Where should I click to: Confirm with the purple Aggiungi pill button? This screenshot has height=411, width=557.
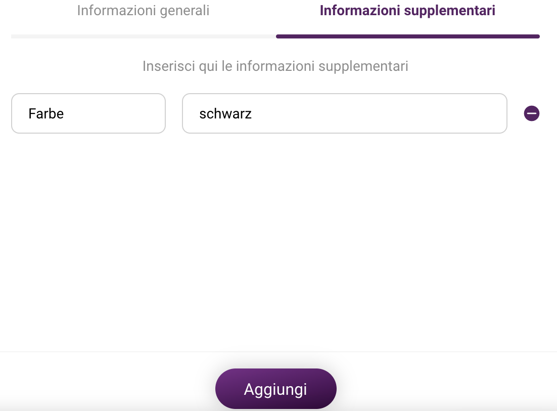coord(275,389)
